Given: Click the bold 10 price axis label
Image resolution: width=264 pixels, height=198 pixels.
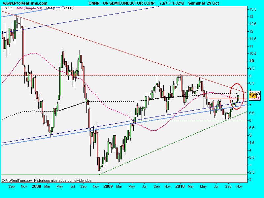Looking at the screenshot, I should click(252, 61).
